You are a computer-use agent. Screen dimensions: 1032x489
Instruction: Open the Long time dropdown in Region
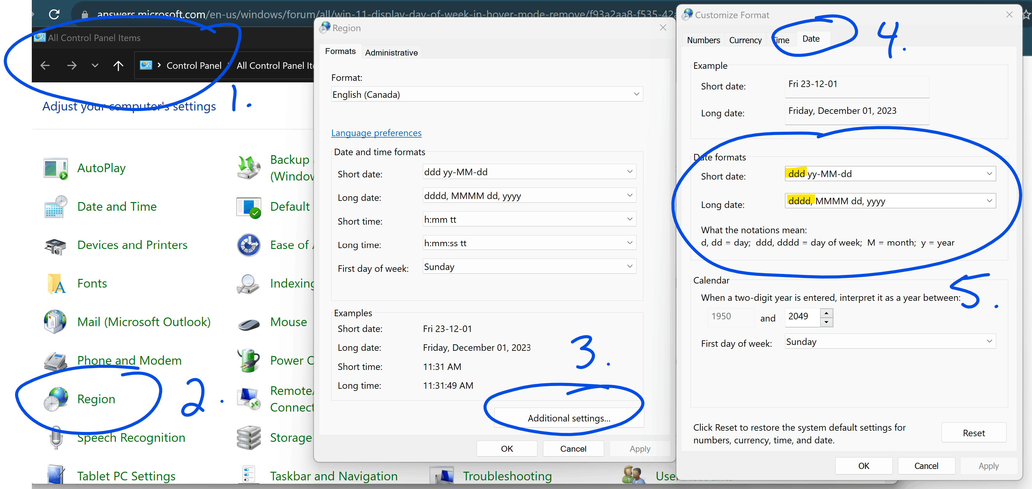(630, 243)
